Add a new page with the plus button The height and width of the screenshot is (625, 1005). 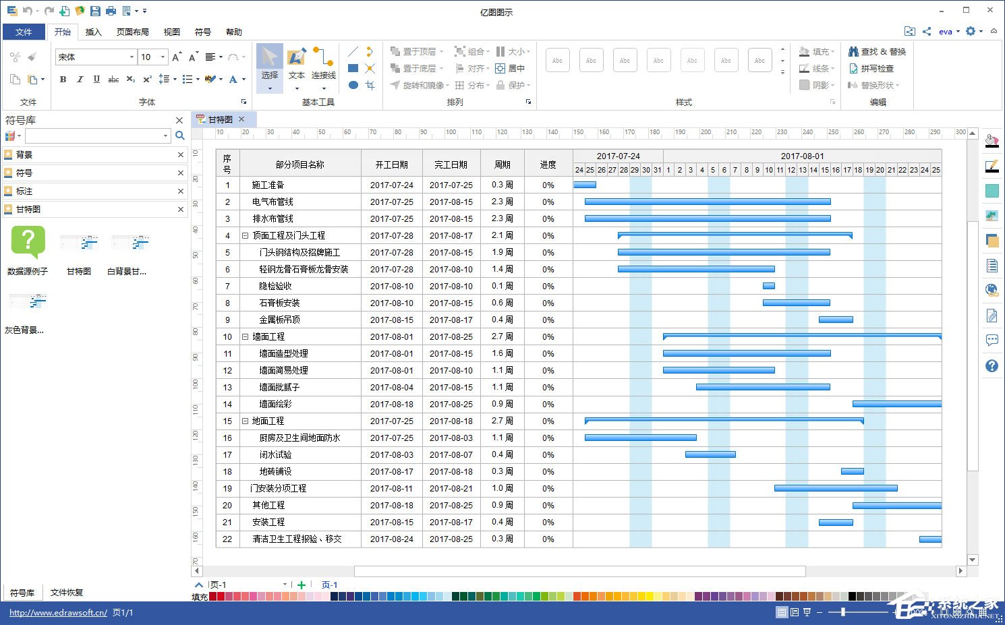[301, 585]
